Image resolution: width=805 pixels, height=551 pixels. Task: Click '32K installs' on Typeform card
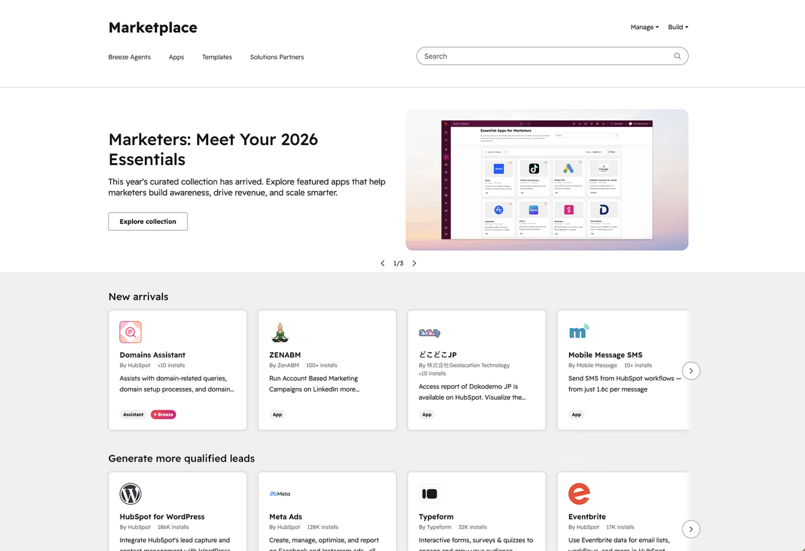coord(473,527)
